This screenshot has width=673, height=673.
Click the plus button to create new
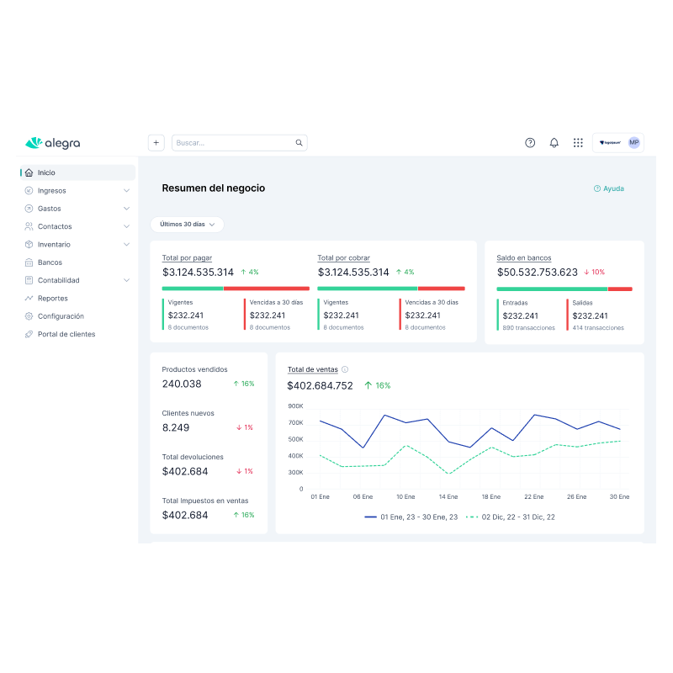coord(156,143)
